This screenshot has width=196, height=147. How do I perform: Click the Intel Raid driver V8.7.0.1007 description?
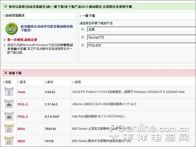click(99, 116)
